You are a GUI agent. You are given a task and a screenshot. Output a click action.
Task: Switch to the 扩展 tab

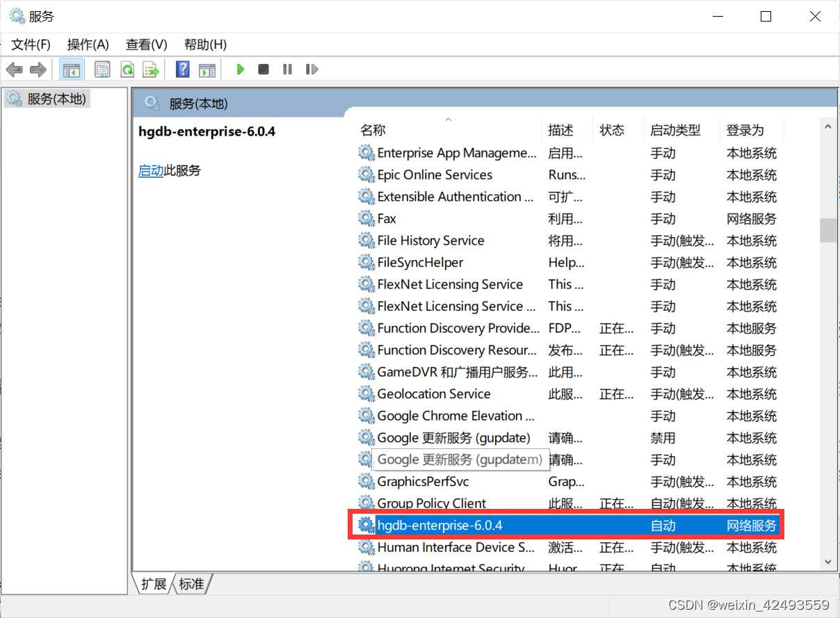tap(153, 584)
